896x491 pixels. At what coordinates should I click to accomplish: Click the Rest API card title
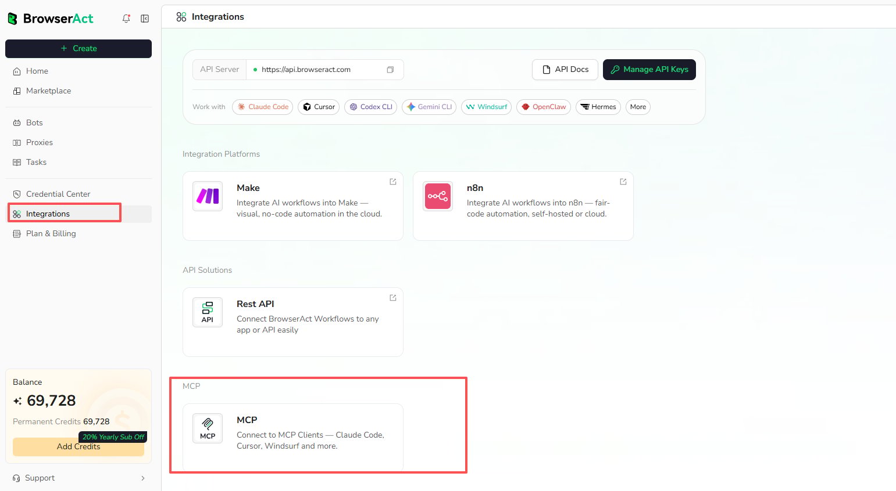coord(255,304)
